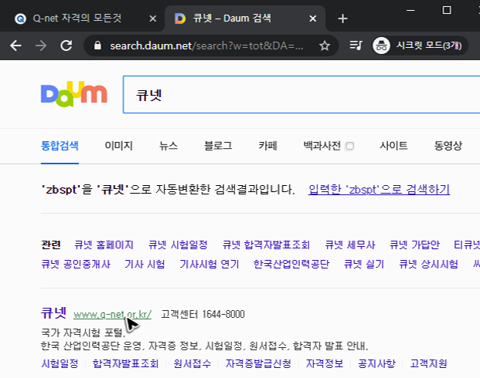Close the Q-net 자격의 모든것 tab

click(x=152, y=19)
